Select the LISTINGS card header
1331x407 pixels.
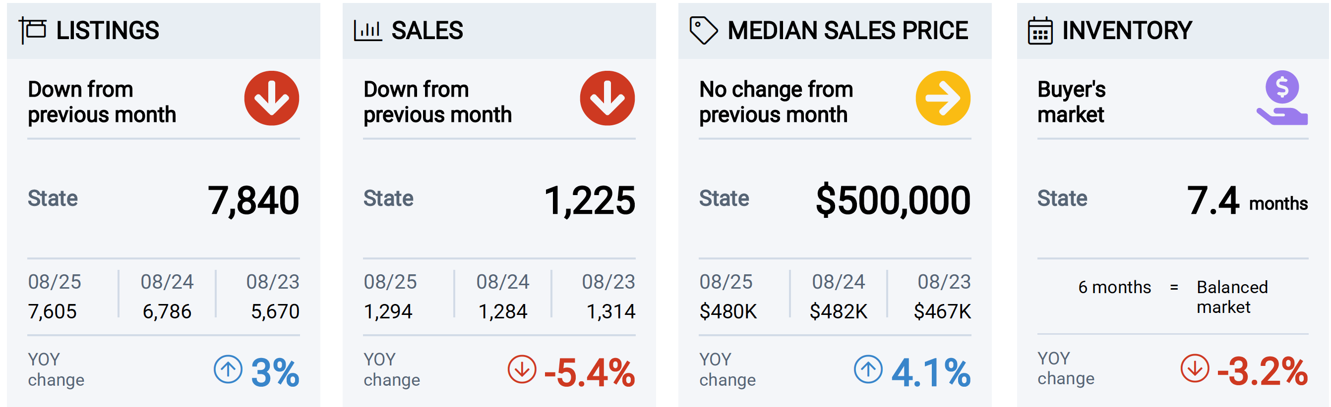(163, 31)
